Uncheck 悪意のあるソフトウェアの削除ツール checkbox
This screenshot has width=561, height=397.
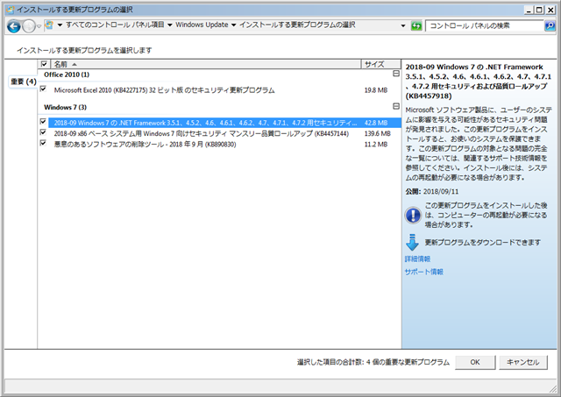[43, 143]
